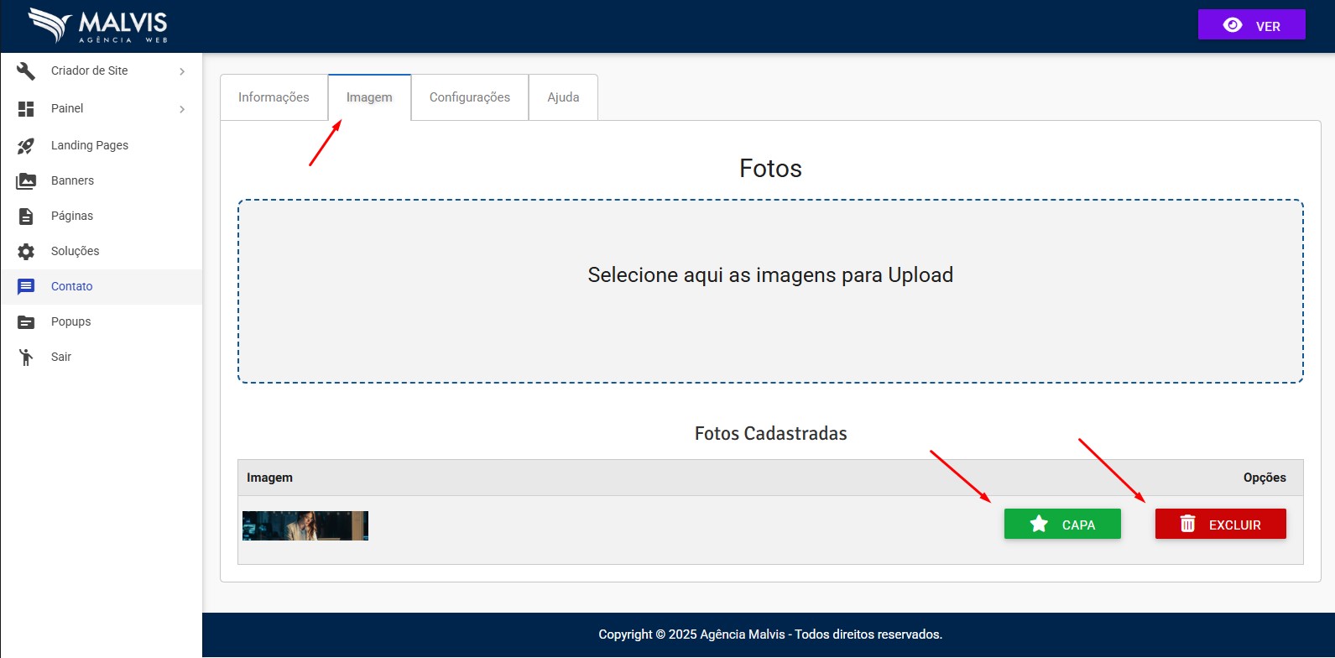Click the Popups sidebar icon
1335x658 pixels.
[26, 322]
